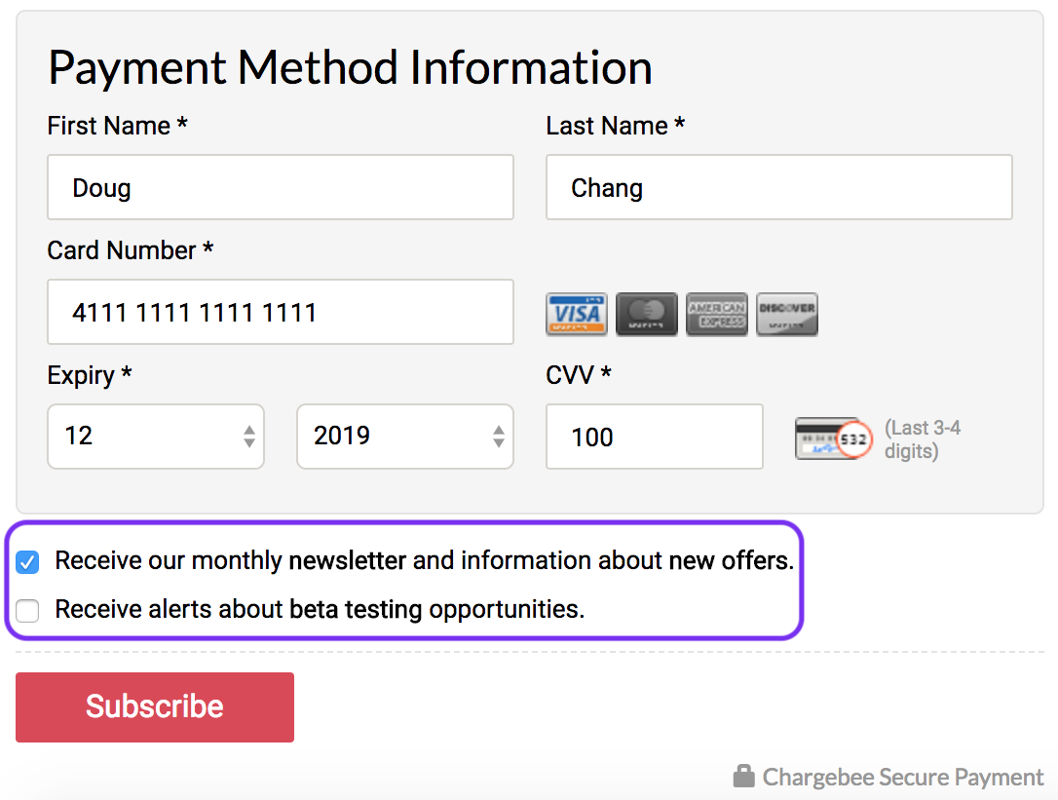Focus the First Name field
Image resolution: width=1058 pixels, height=800 pixels.
click(x=281, y=187)
